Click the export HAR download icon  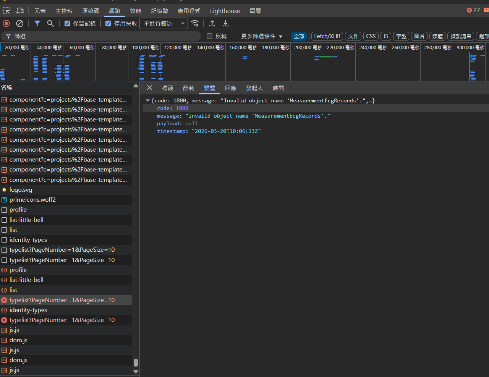point(226,24)
